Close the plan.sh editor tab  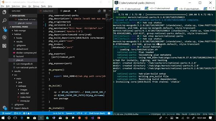pyautogui.click(x=75, y=11)
